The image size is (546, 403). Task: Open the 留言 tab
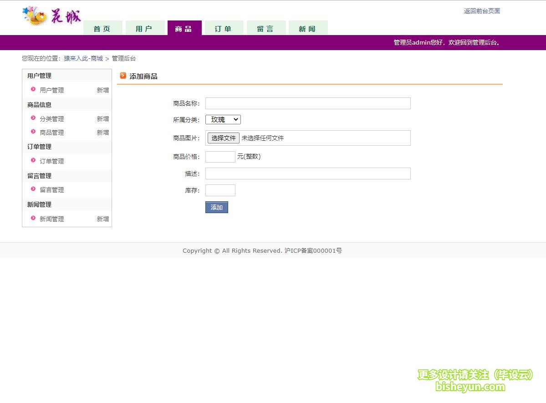[x=266, y=28]
